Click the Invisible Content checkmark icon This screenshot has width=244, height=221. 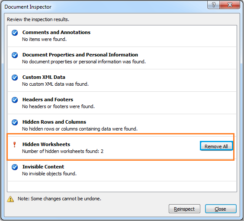pyautogui.click(x=15, y=167)
